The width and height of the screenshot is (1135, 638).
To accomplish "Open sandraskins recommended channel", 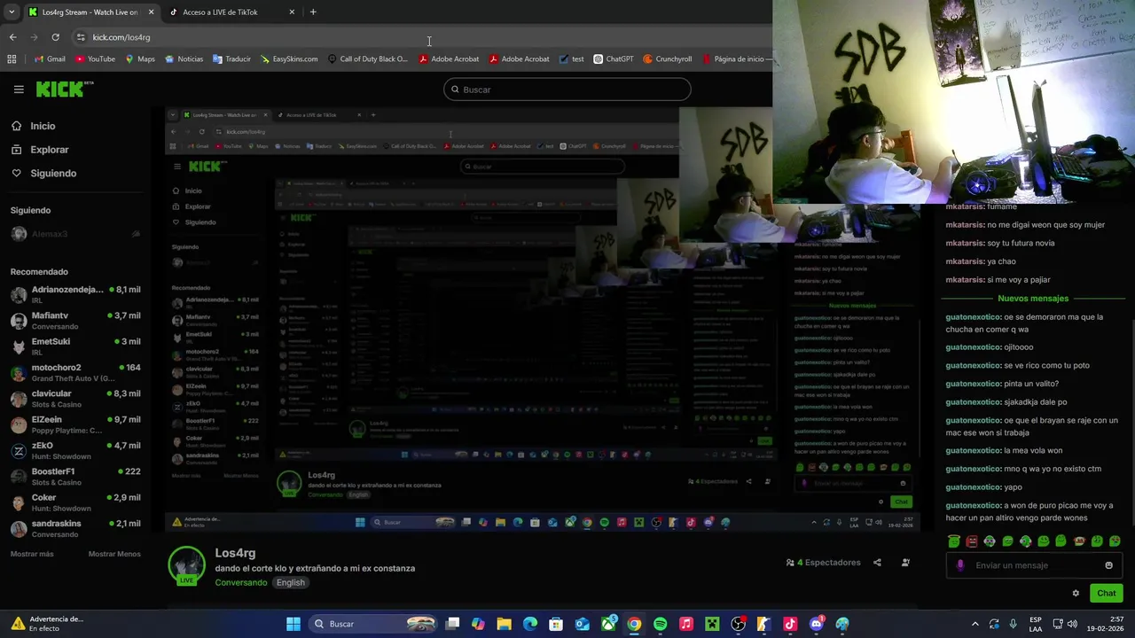I will [x=75, y=528].
